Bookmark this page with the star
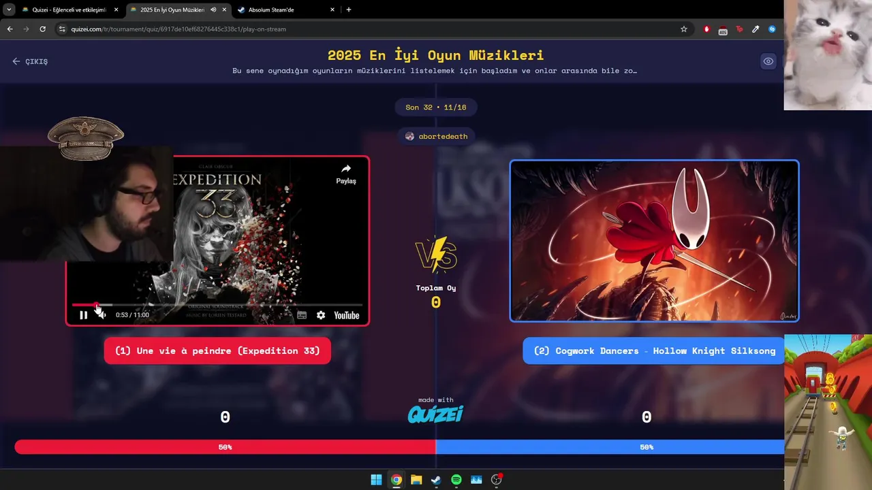The height and width of the screenshot is (490, 872). click(x=684, y=29)
